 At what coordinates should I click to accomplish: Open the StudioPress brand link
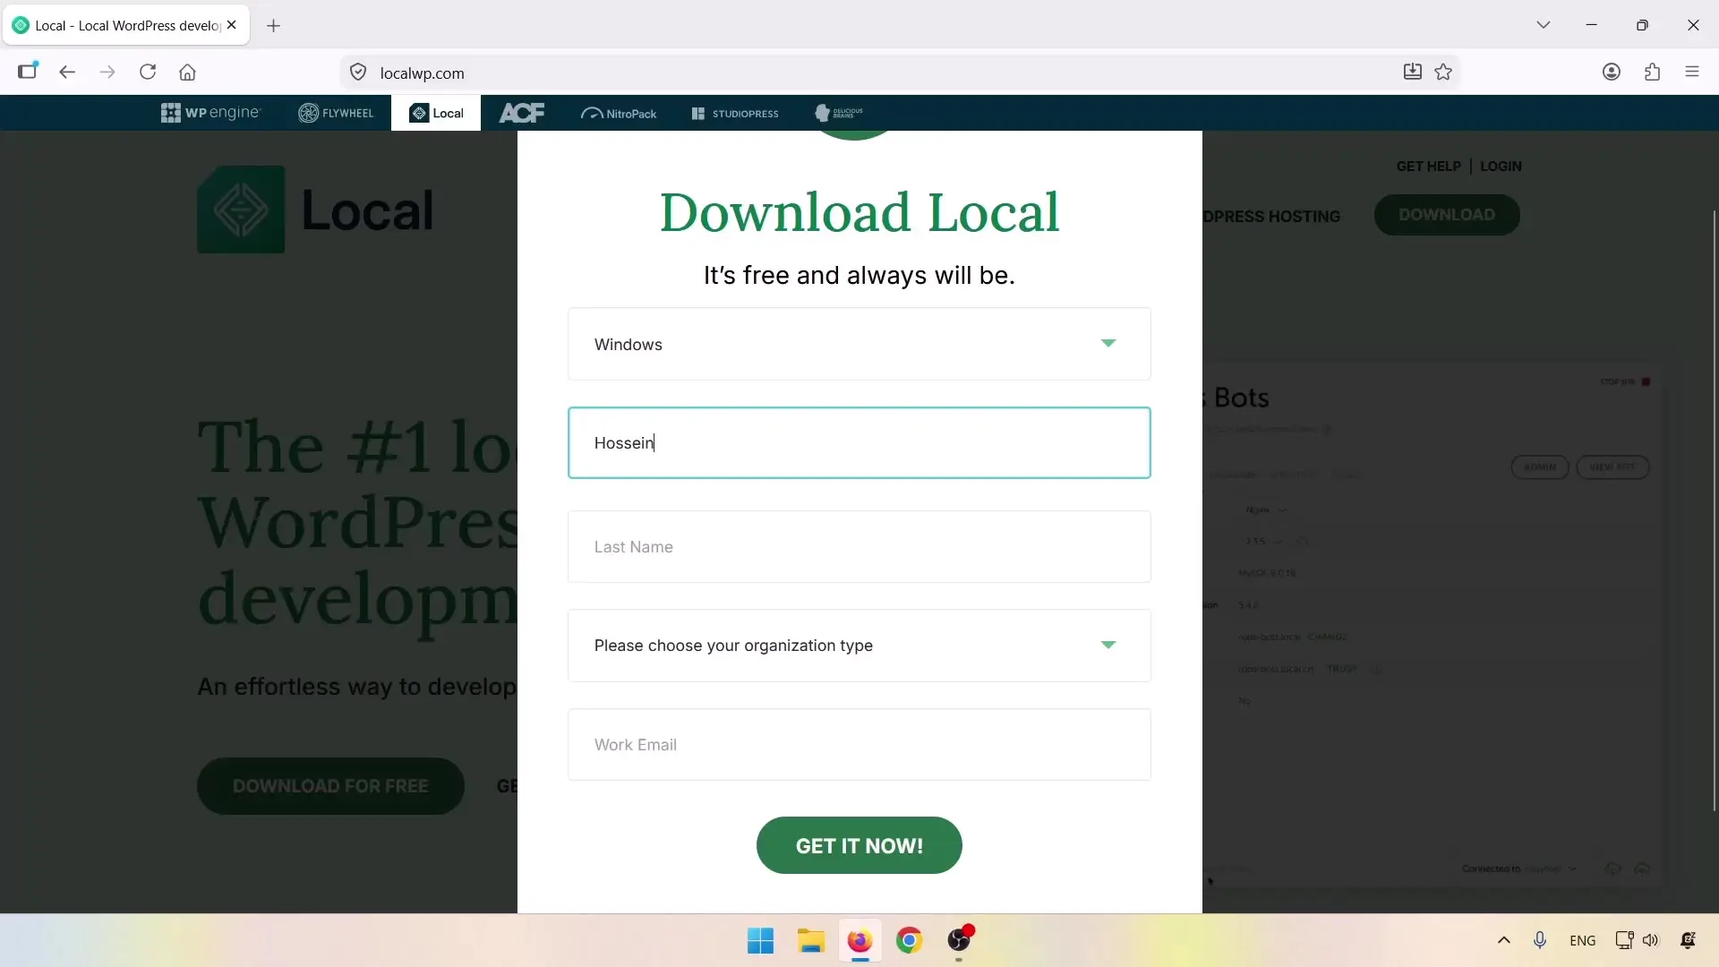click(x=735, y=114)
